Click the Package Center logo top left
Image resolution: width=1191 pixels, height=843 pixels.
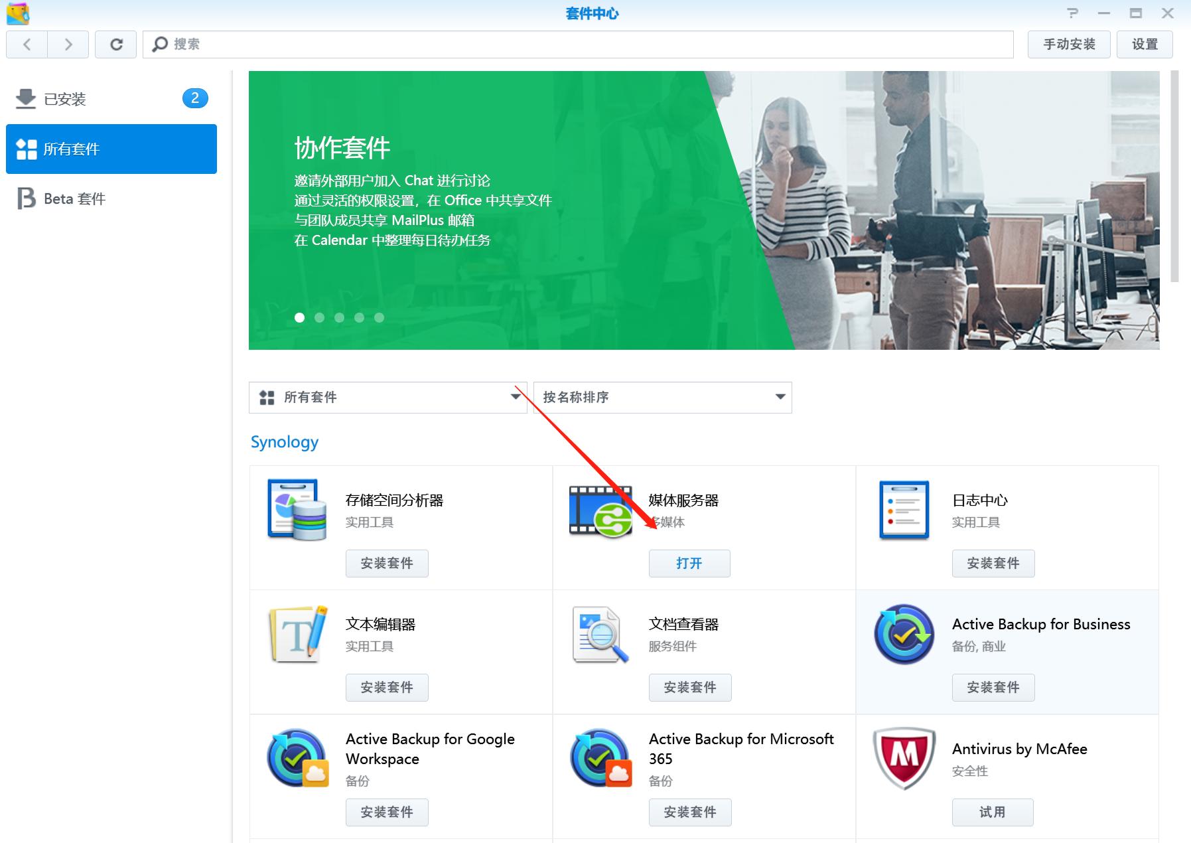[x=18, y=13]
